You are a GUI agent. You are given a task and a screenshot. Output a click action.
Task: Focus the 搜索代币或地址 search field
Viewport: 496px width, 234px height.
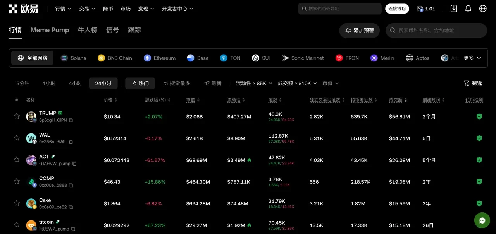coord(340,9)
